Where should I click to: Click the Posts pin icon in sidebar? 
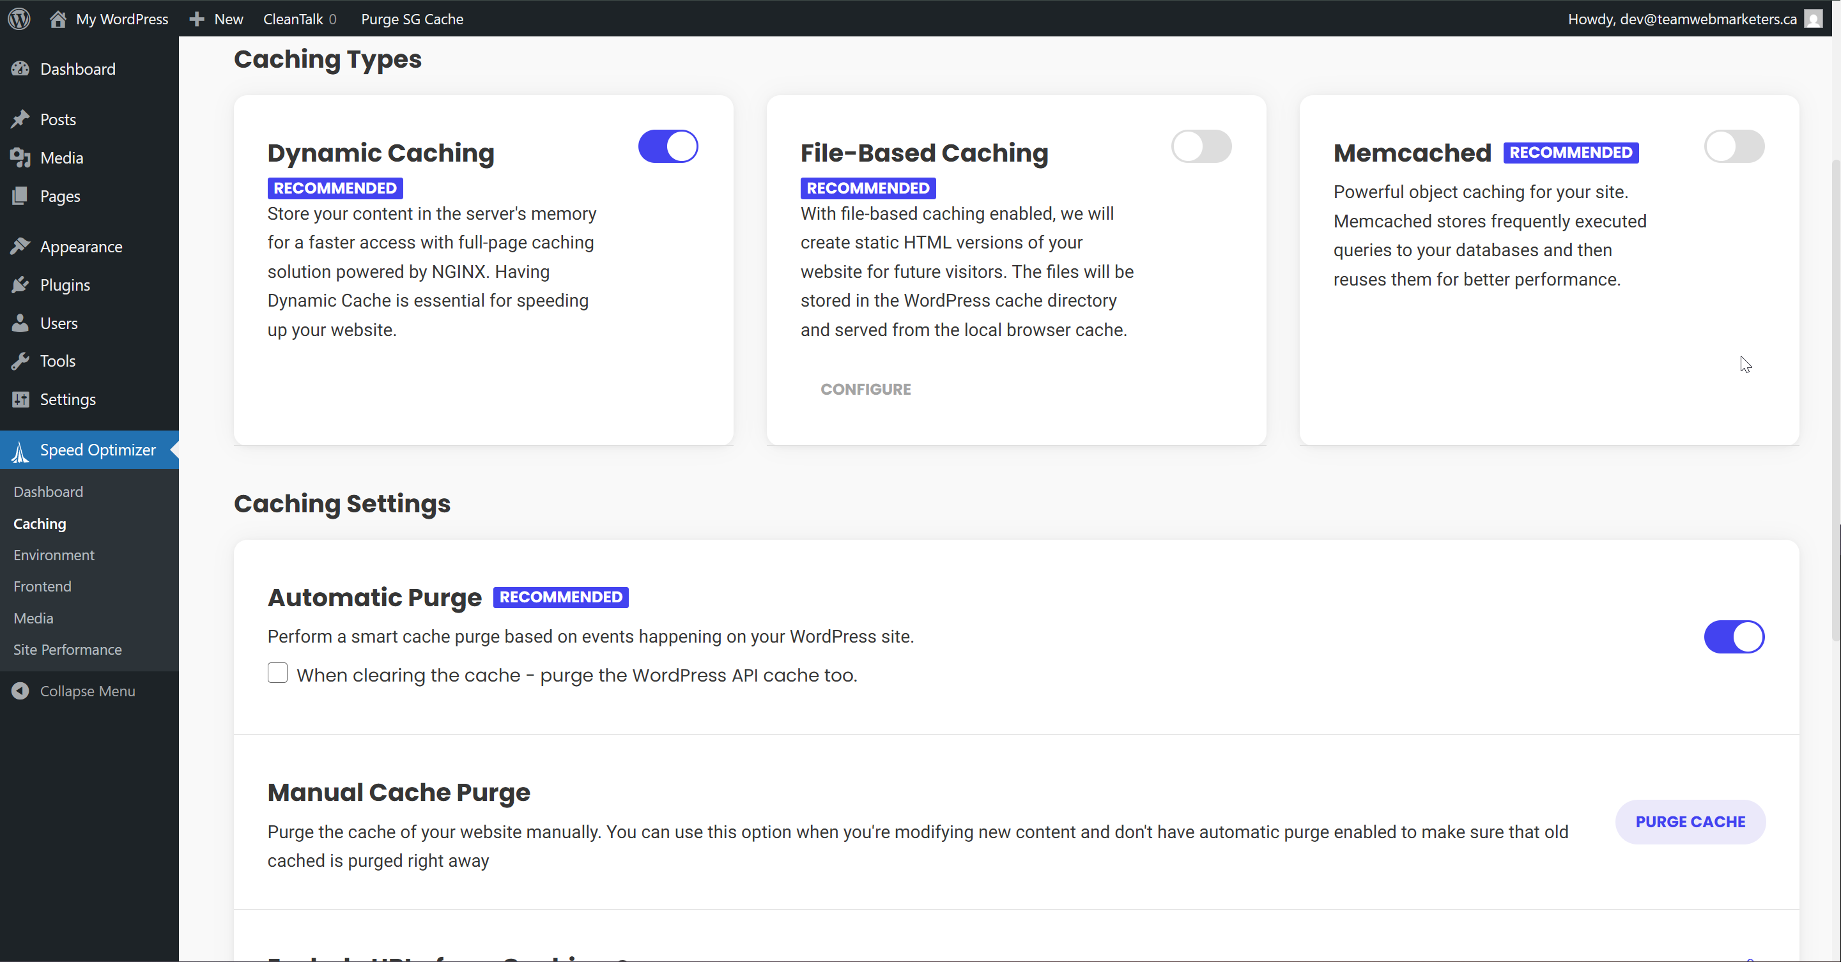(x=20, y=119)
